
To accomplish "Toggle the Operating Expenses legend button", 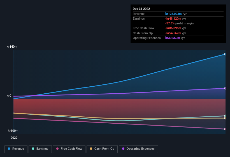I will click(138, 149).
